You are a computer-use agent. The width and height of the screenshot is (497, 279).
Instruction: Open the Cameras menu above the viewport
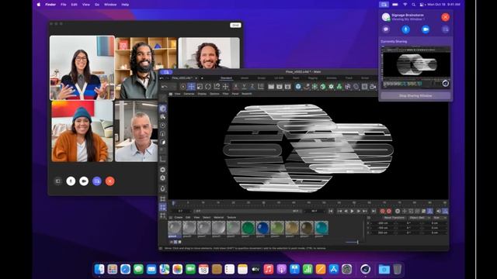pos(189,94)
